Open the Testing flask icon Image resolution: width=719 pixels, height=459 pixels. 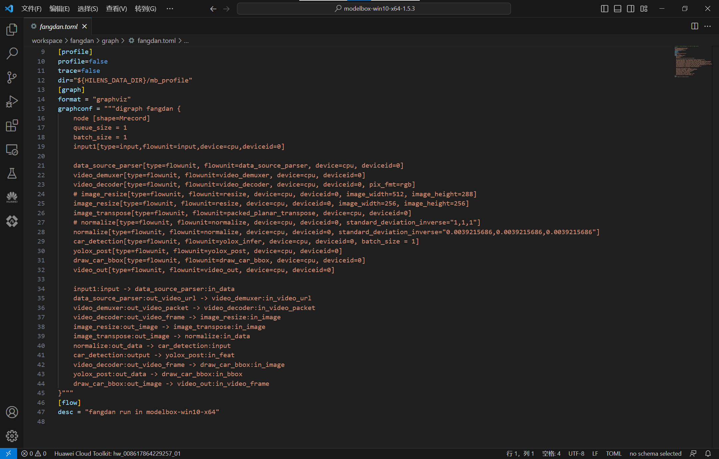(12, 173)
